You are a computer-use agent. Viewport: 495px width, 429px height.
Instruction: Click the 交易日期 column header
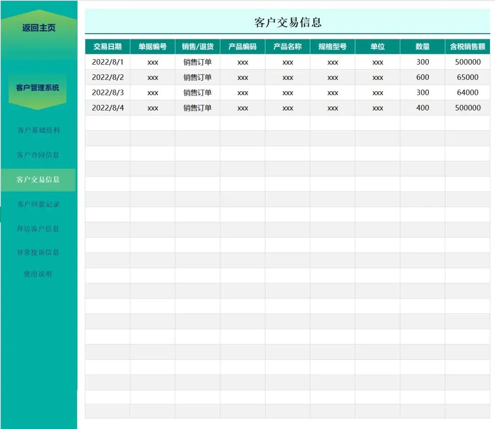(x=108, y=47)
